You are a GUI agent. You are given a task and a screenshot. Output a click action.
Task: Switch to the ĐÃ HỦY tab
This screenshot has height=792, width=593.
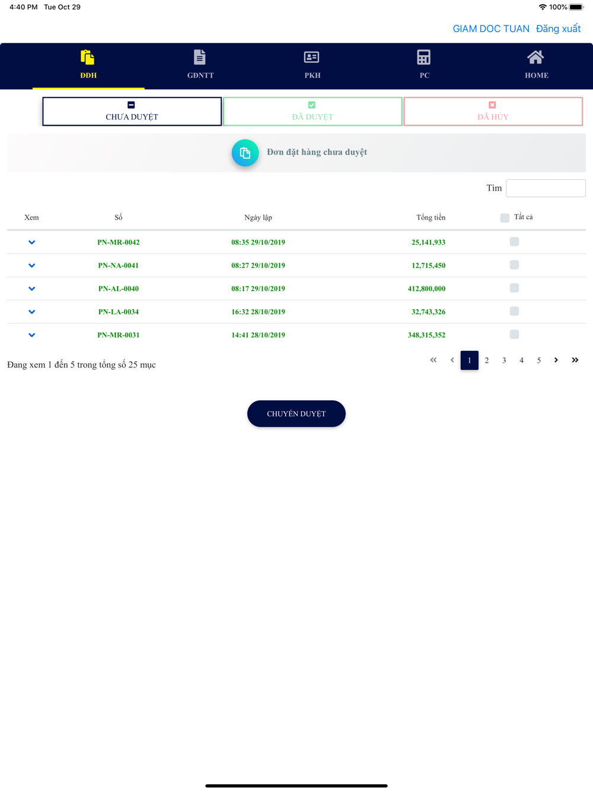pyautogui.click(x=493, y=112)
